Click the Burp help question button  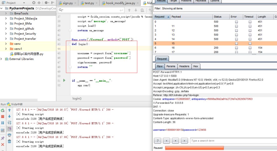tap(157, 141)
